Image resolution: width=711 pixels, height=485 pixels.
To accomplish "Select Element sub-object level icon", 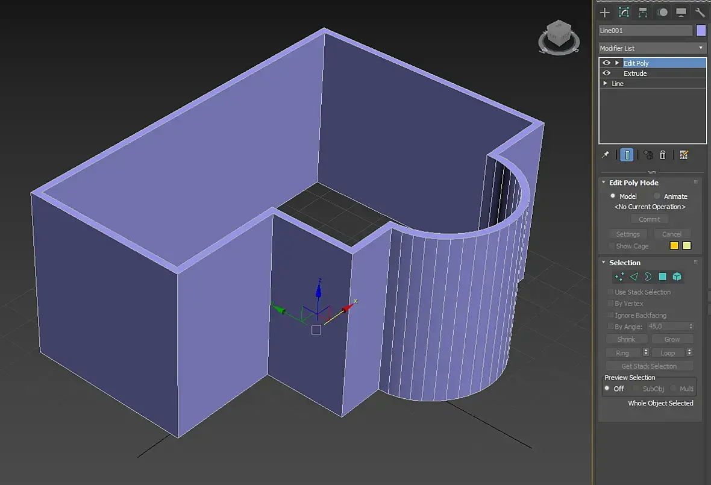I will pyautogui.click(x=677, y=277).
